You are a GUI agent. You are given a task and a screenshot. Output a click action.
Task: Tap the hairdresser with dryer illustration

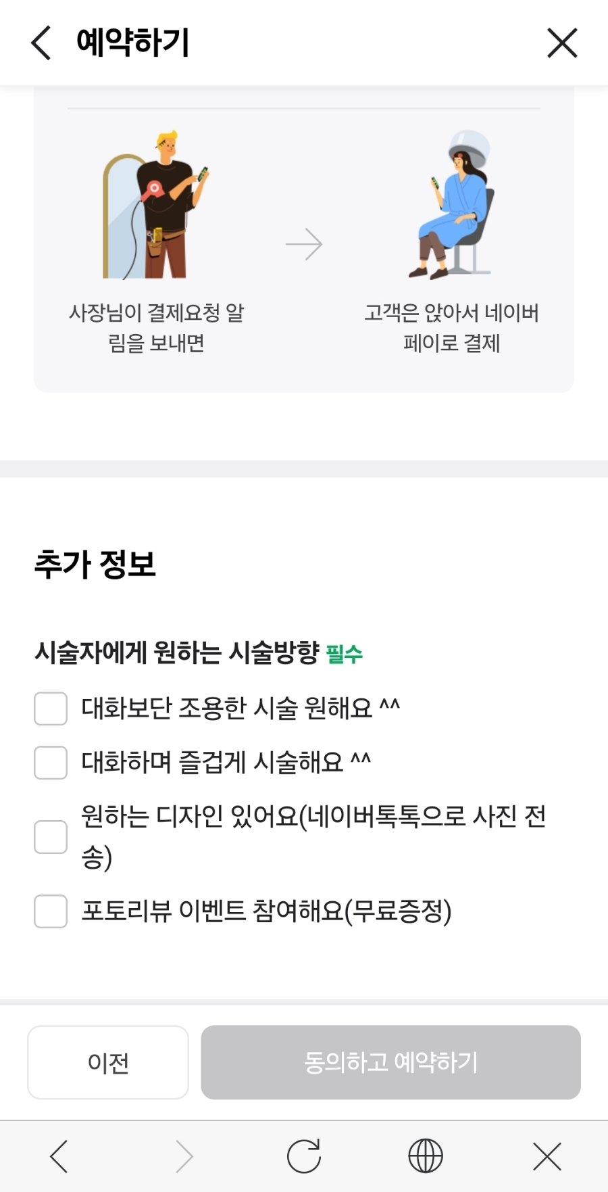(157, 205)
